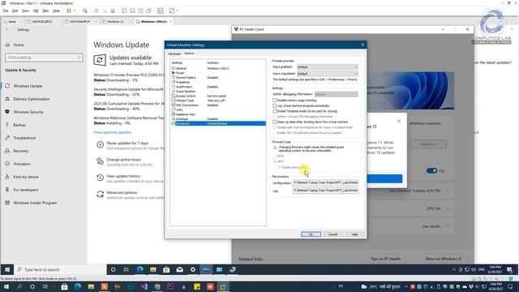Screen dimensions: 519x292
Task: Click the Configuration file path field
Action: (x=325, y=182)
